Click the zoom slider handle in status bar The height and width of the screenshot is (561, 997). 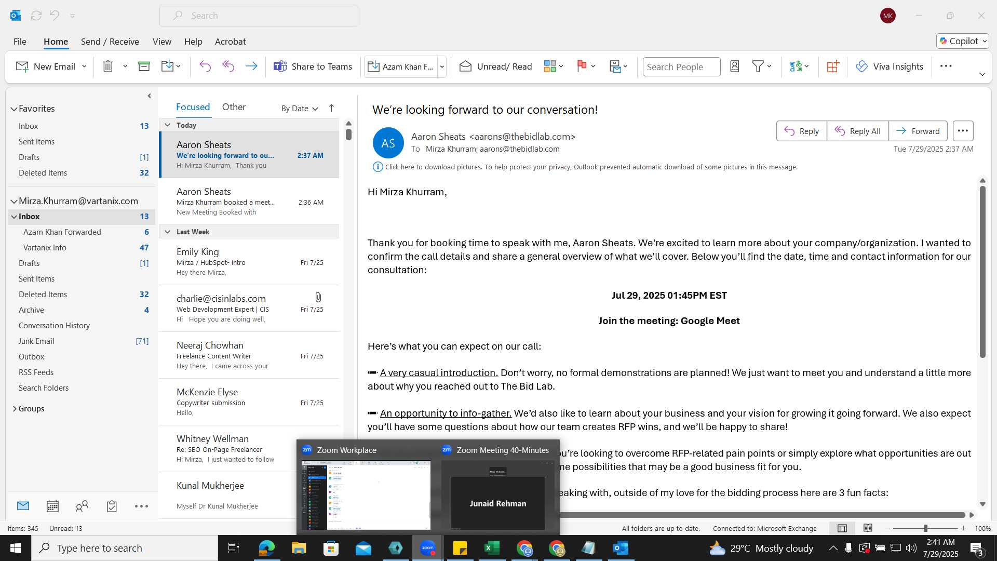tap(925, 528)
